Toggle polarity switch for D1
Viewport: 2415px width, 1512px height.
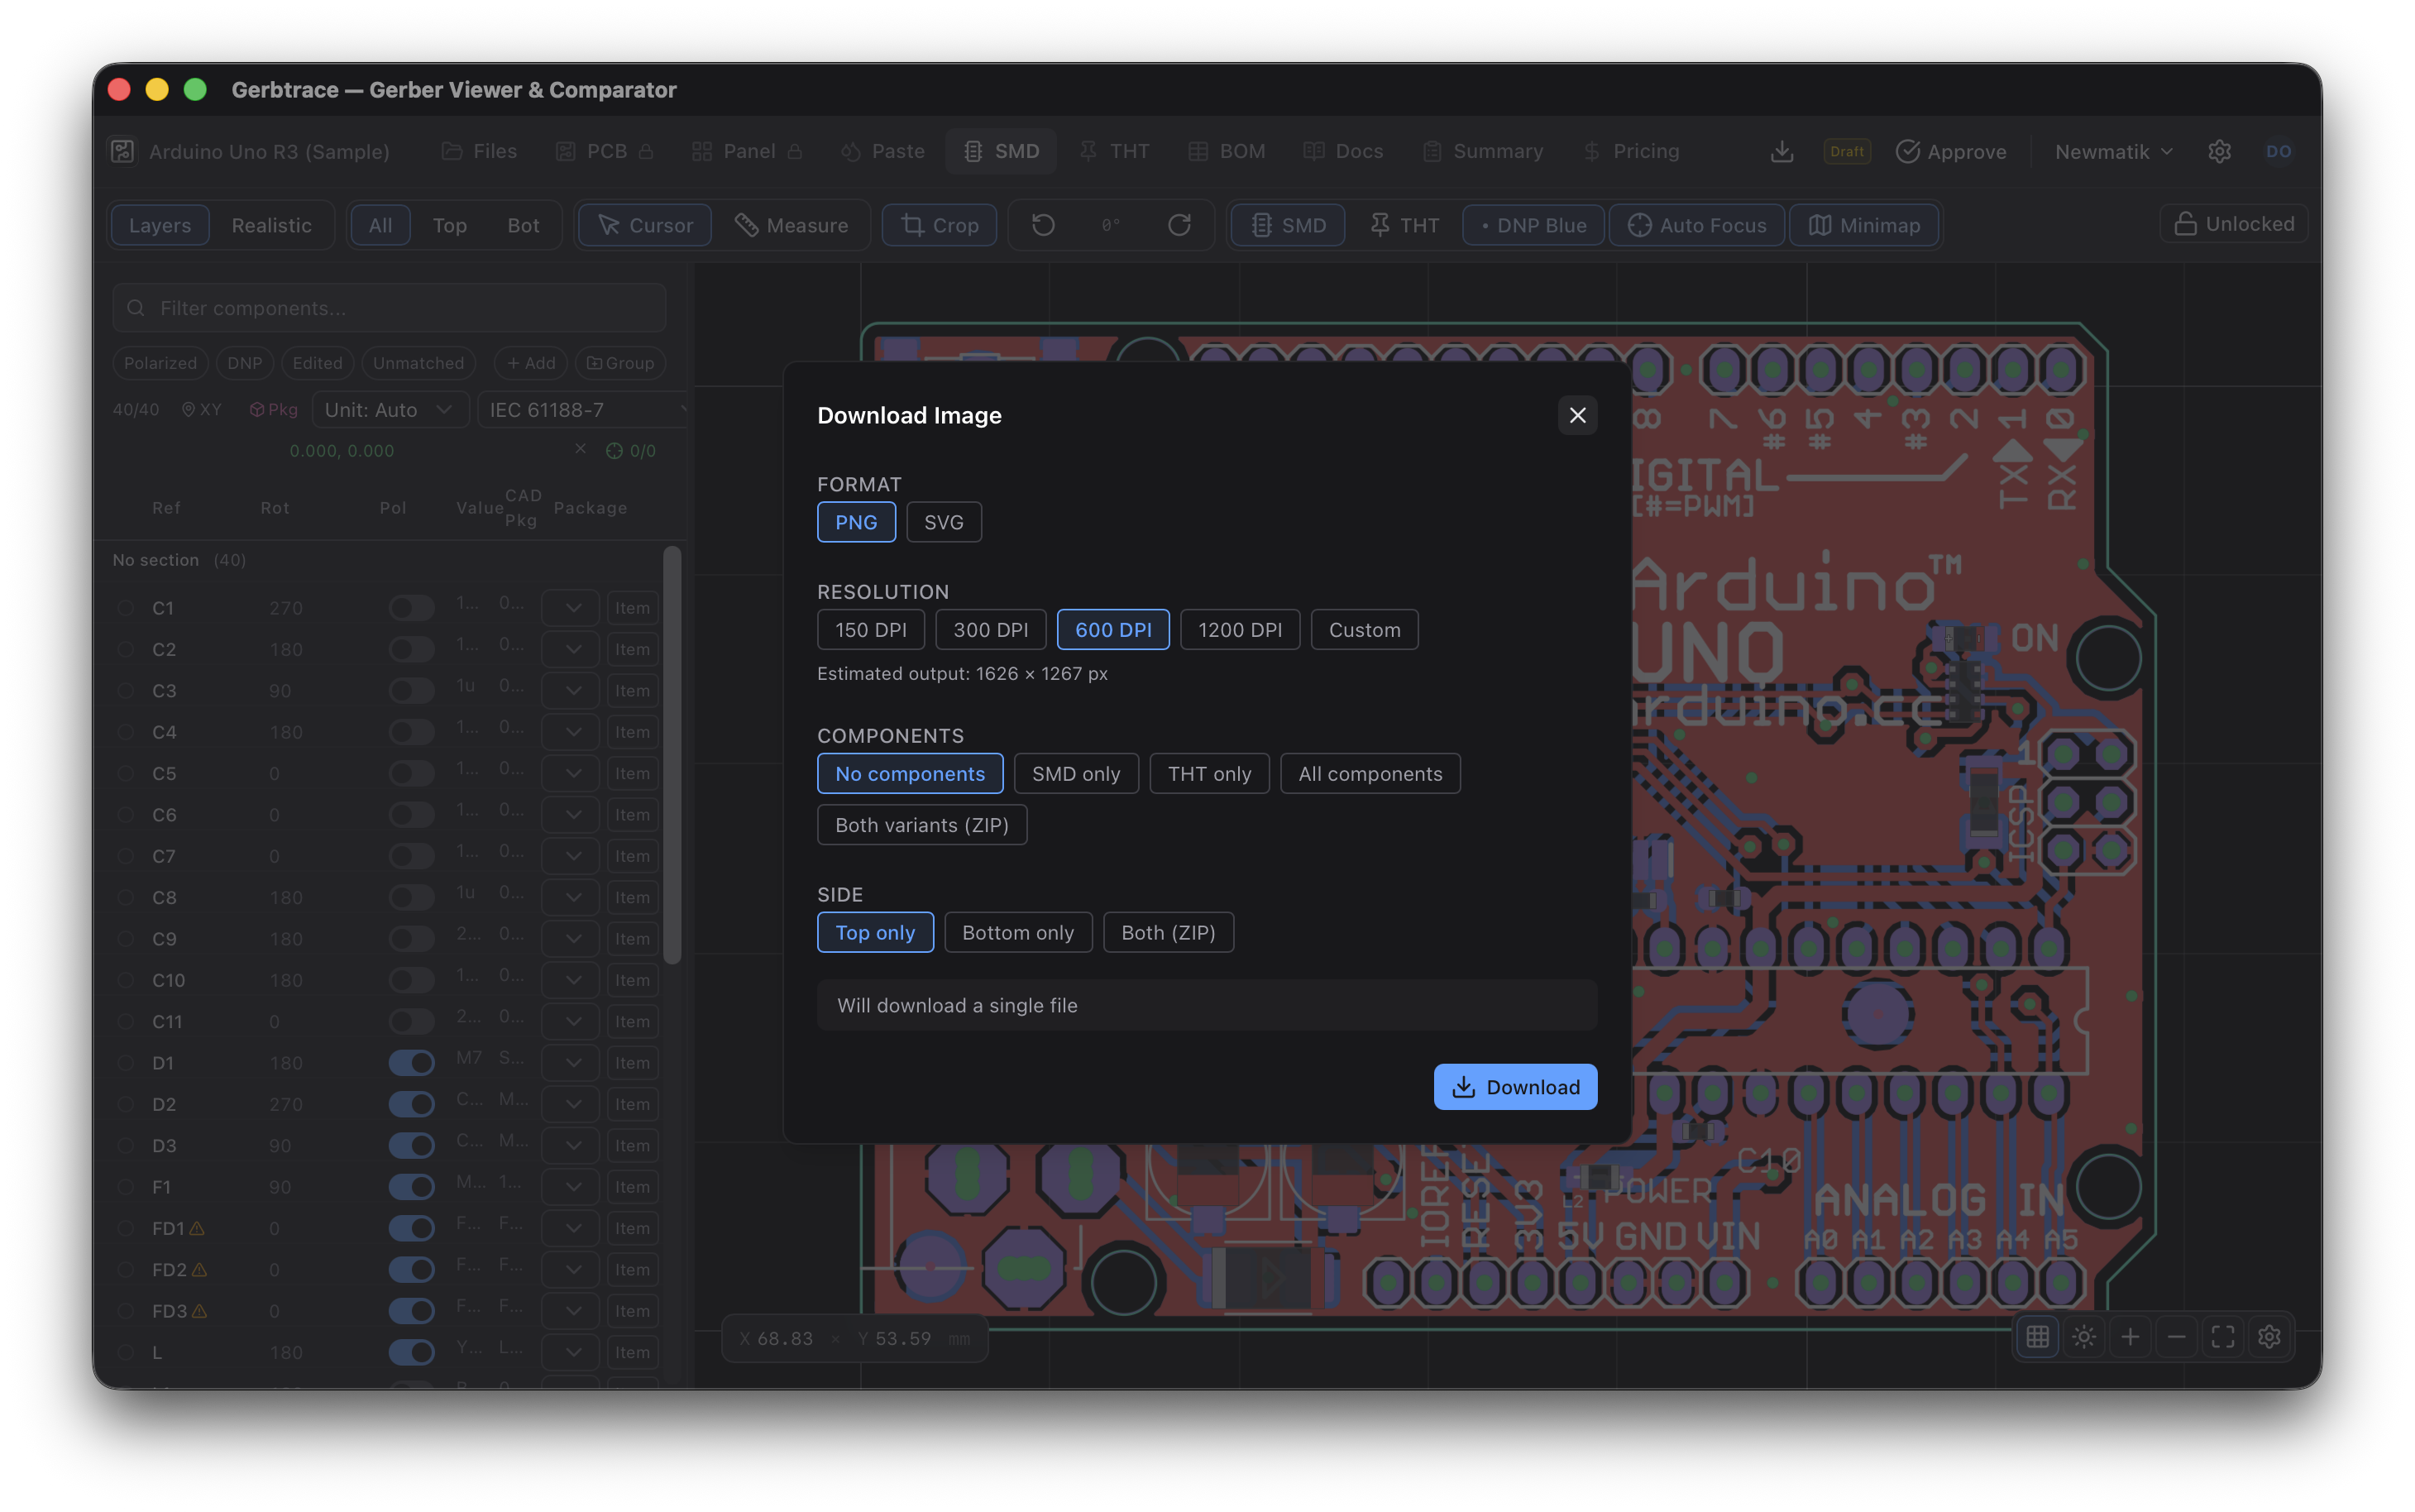click(x=411, y=1063)
